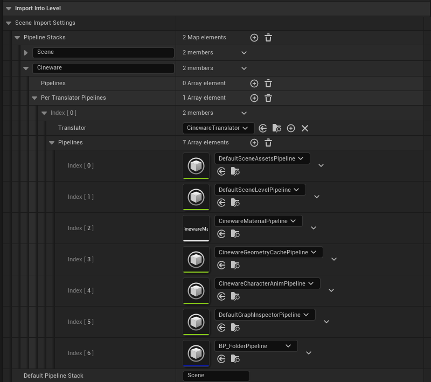
Task: Collapse the Cineware pipeline stack entry
Action: tap(26, 68)
